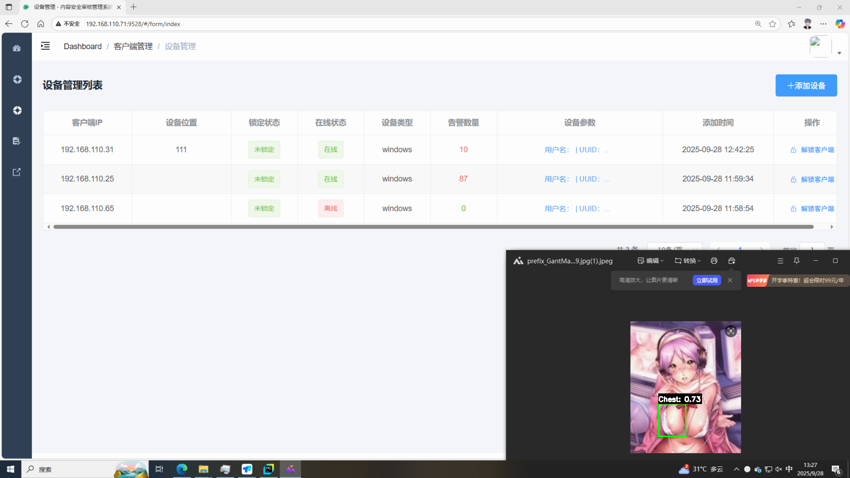Open PyCharm from the taskbar
The width and height of the screenshot is (850, 478).
(x=268, y=469)
